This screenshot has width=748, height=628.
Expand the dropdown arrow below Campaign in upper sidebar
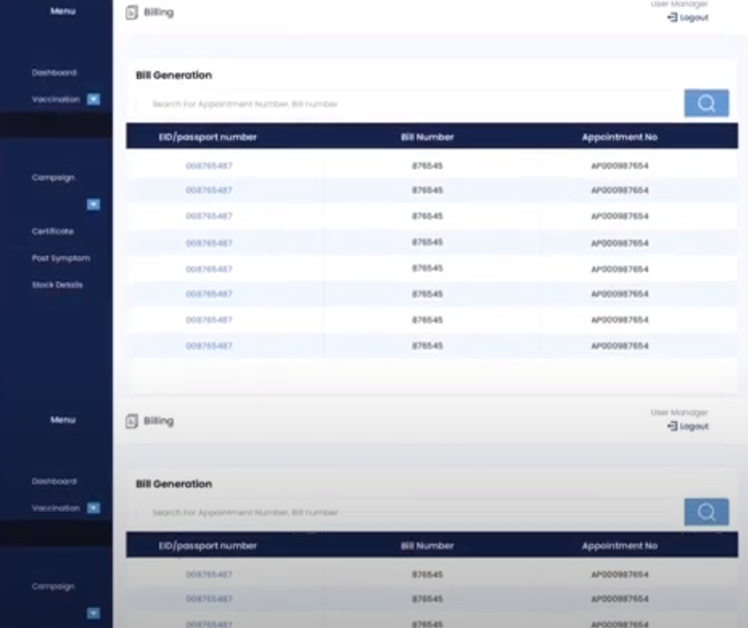94,205
